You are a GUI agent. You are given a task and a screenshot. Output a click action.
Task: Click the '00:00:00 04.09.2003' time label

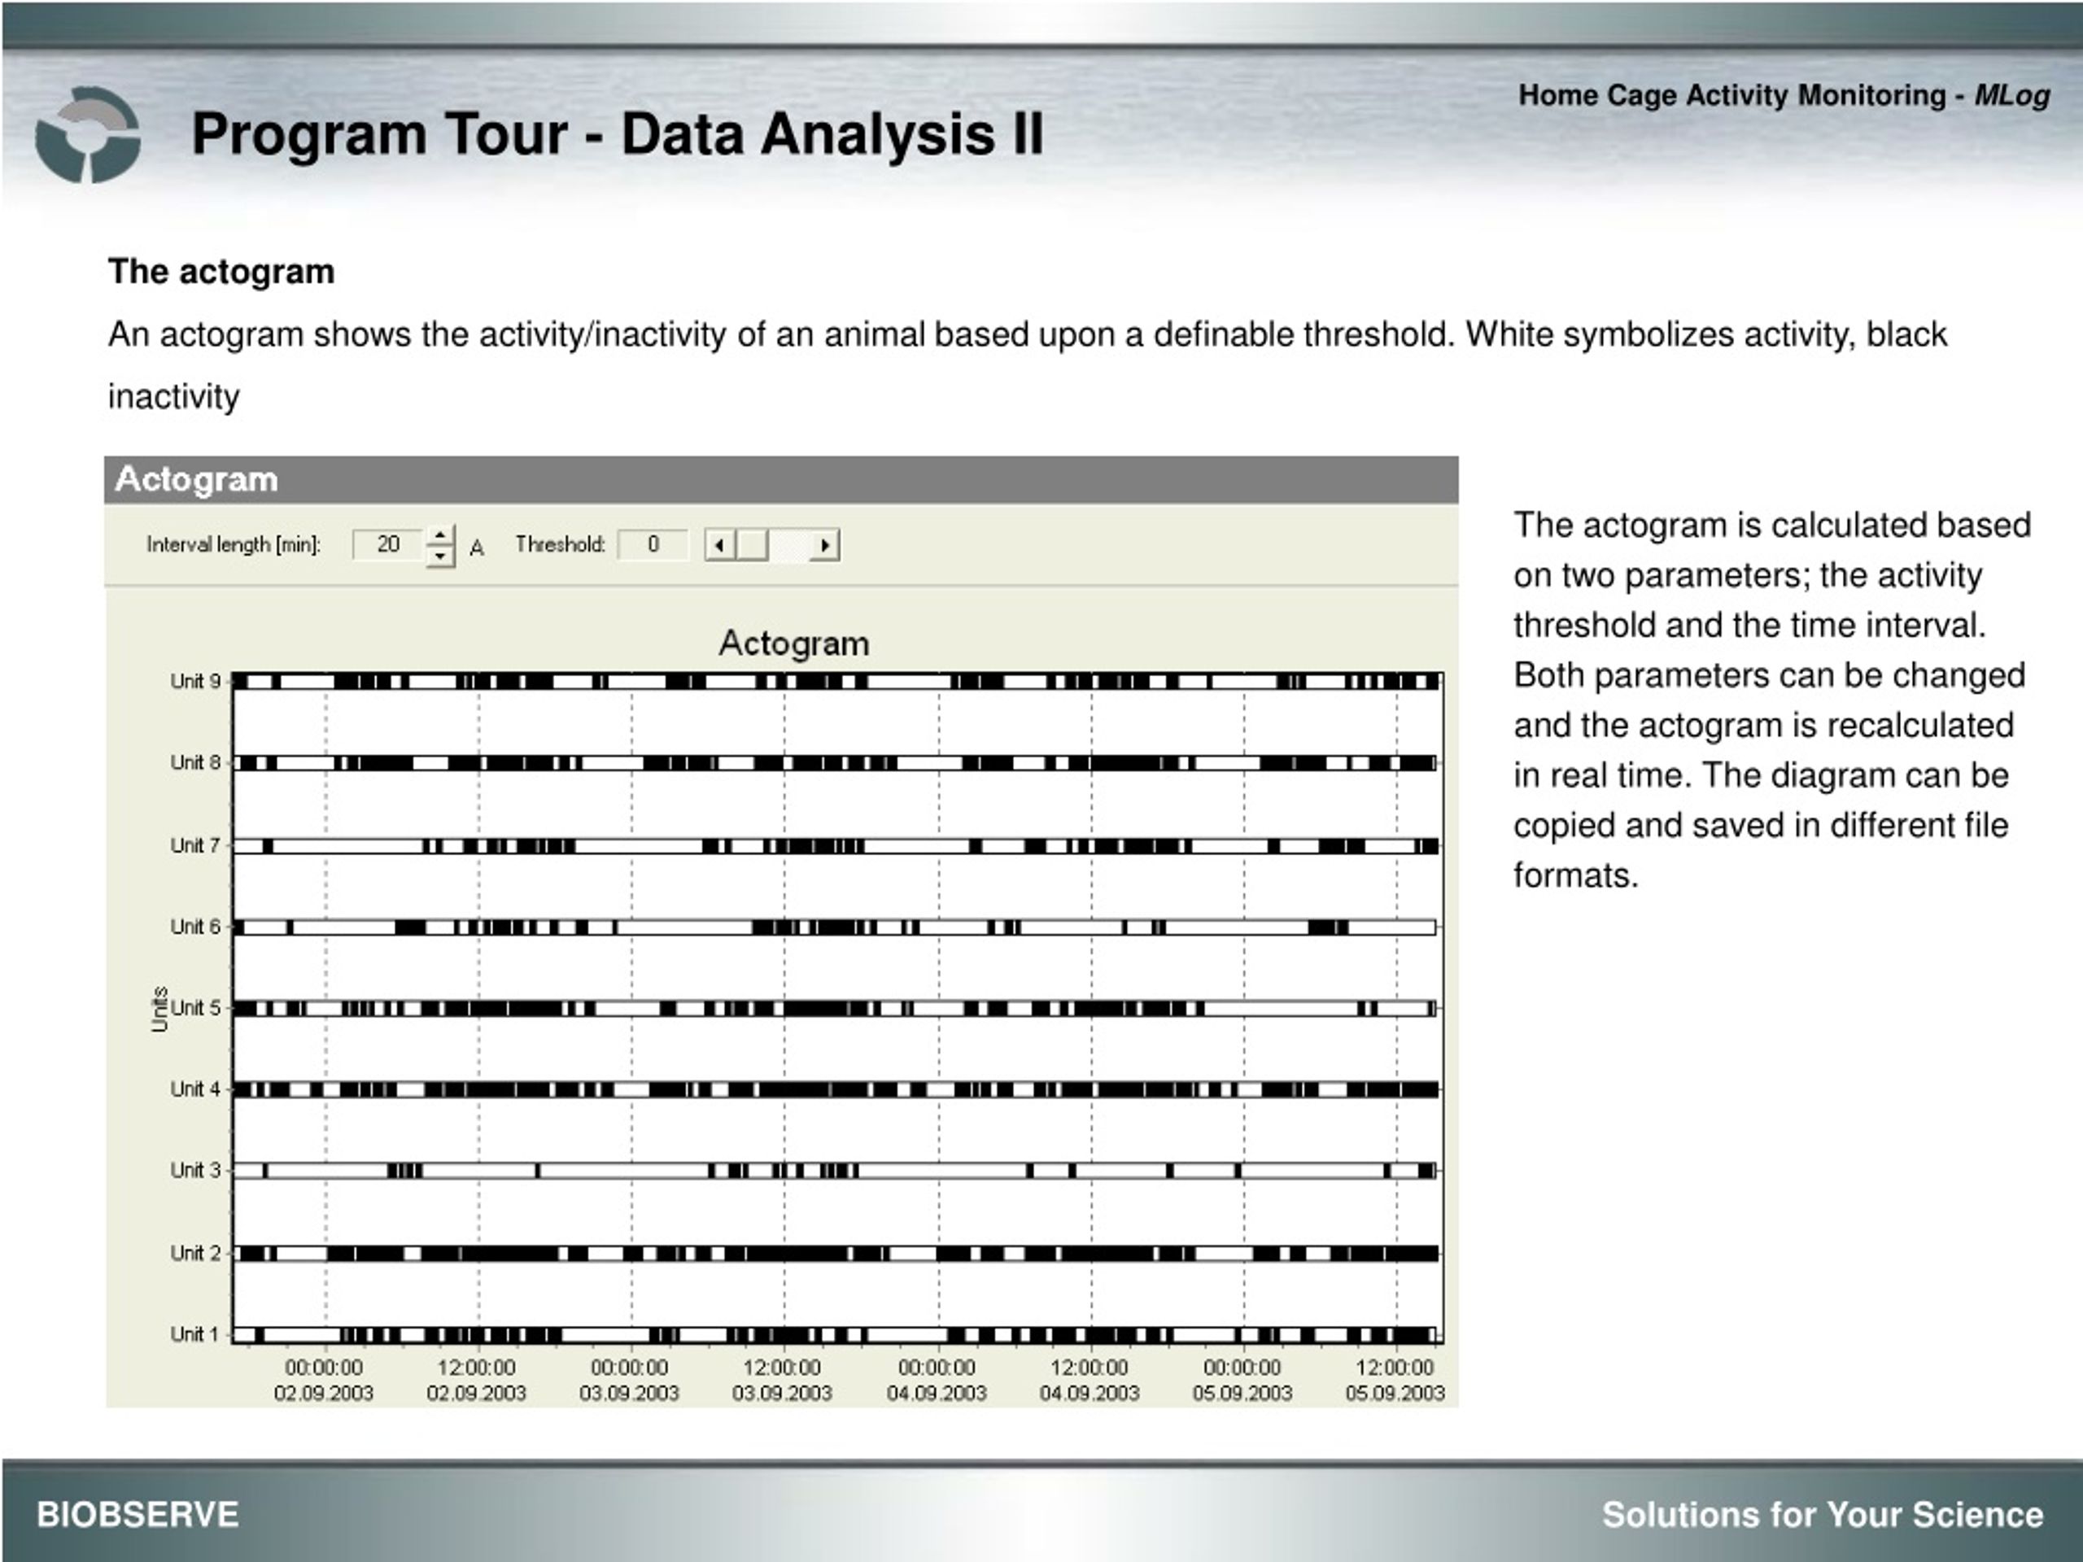coord(937,1379)
